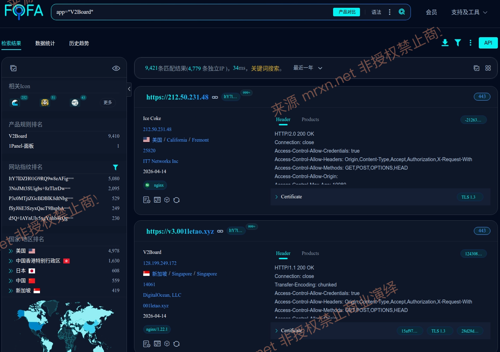Open the 支持及工具 dropdown menu
Image resolution: width=500 pixels, height=352 pixels.
(x=470, y=12)
